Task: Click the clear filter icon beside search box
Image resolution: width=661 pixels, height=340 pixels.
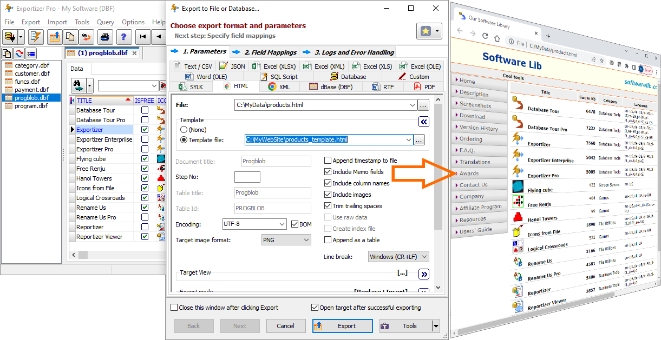Action: coord(163,86)
